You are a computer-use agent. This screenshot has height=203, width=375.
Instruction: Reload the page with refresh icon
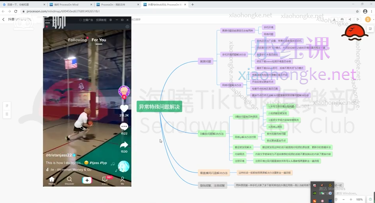pyautogui.click(x=16, y=11)
